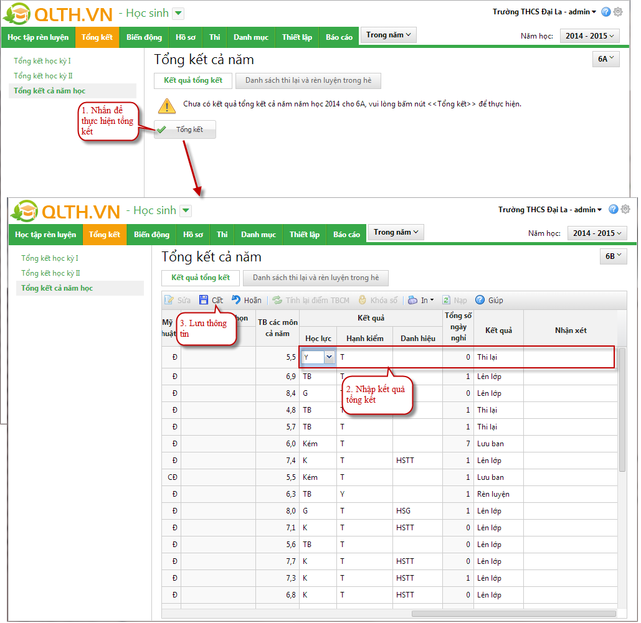Viewport: 641px width, 623px height.
Task: Open Hồ sơ menu in lower window
Action: pyautogui.click(x=193, y=235)
